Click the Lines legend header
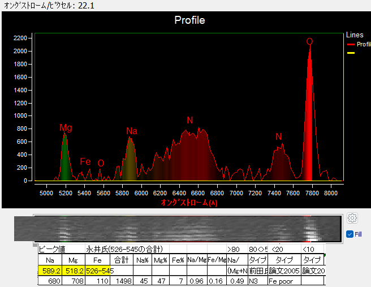The width and height of the screenshot is (371, 287). click(x=355, y=35)
